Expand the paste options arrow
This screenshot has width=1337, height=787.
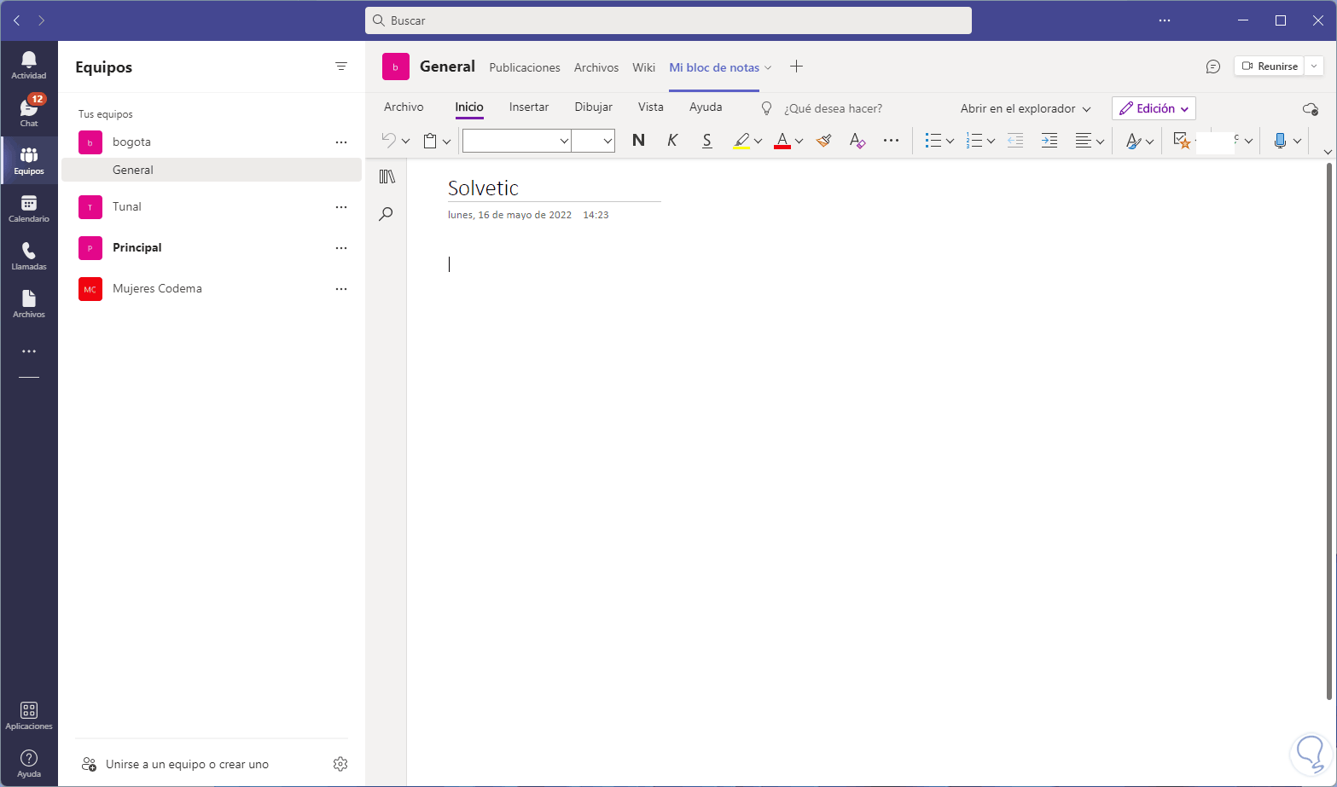(x=446, y=142)
